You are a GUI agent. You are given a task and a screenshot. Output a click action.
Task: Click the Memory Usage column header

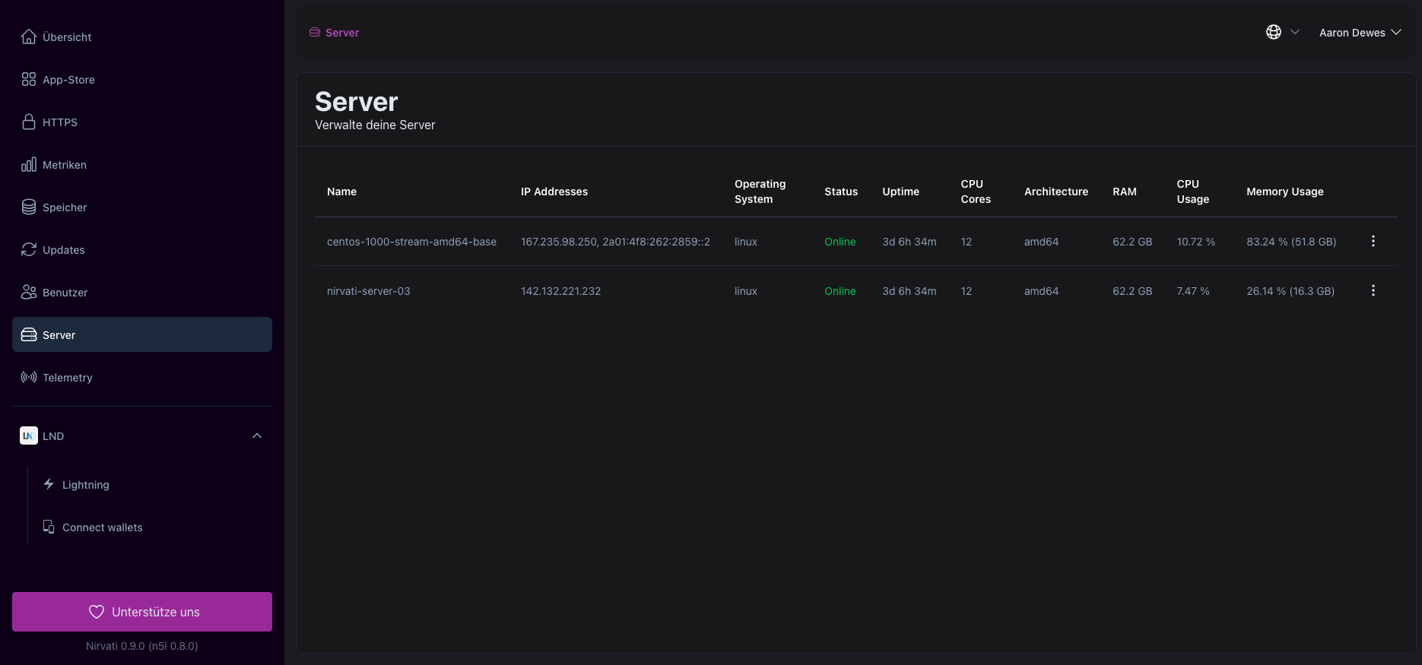coord(1284,192)
